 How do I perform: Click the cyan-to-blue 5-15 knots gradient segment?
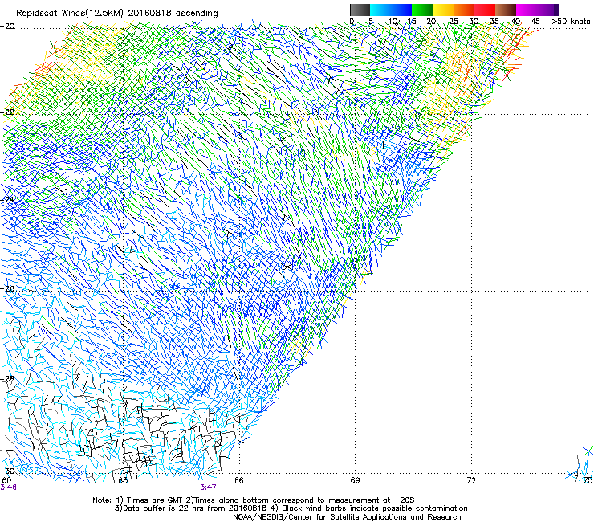tap(391, 10)
